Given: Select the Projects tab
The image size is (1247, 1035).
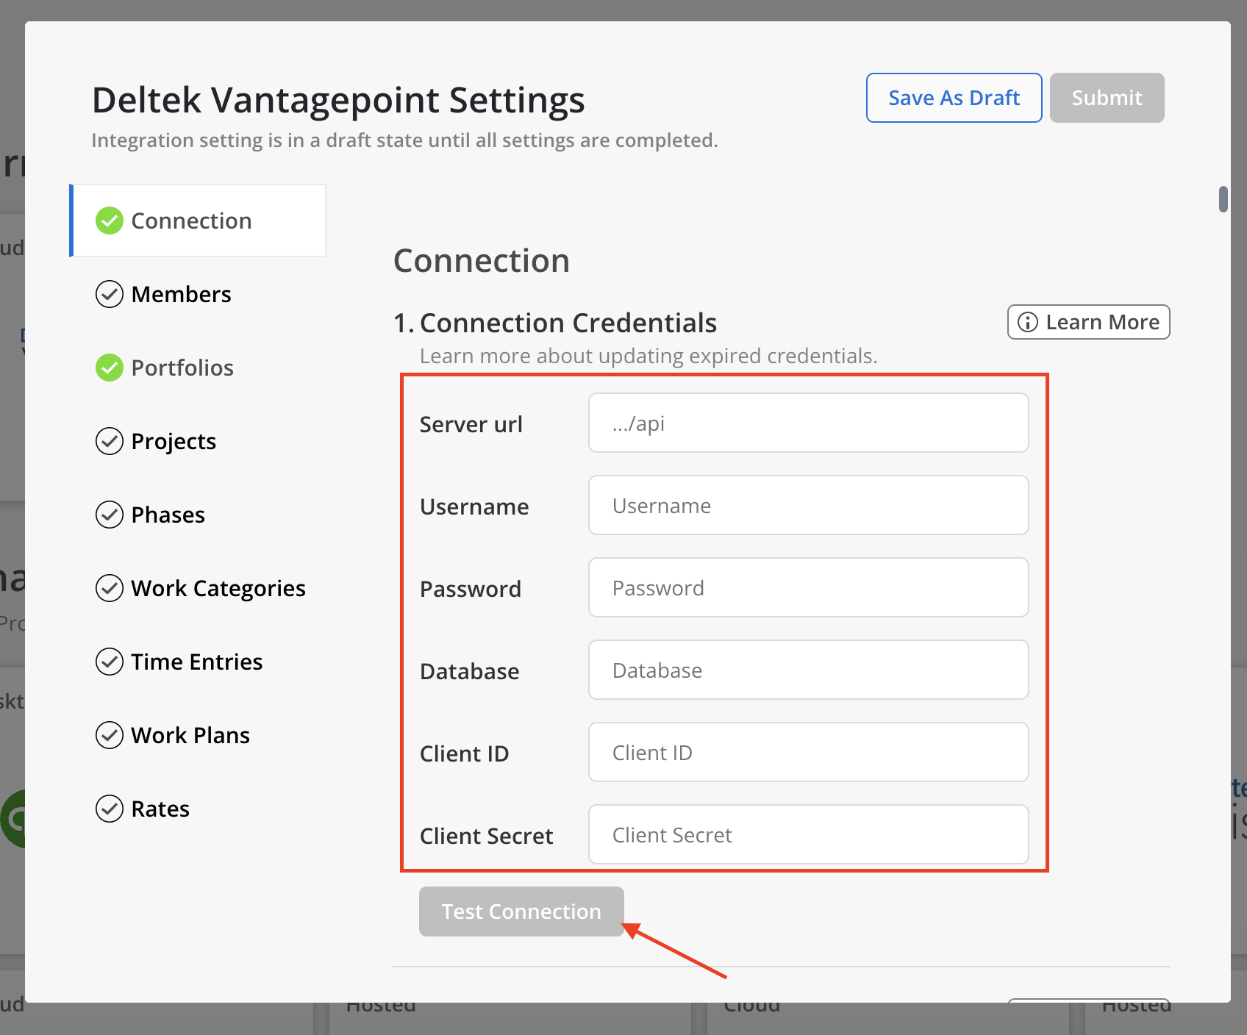Looking at the screenshot, I should (198, 441).
